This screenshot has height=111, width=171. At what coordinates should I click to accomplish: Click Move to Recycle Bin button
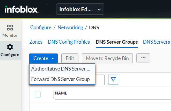click(x=107, y=58)
